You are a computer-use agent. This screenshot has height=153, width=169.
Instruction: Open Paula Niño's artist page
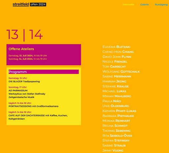pos(112,101)
